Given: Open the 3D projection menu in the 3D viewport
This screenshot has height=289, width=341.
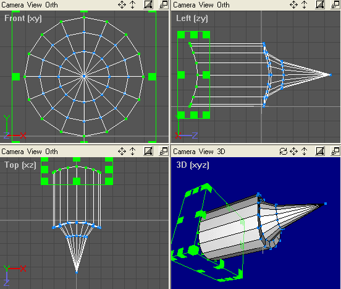Looking at the screenshot, I should point(221,152).
